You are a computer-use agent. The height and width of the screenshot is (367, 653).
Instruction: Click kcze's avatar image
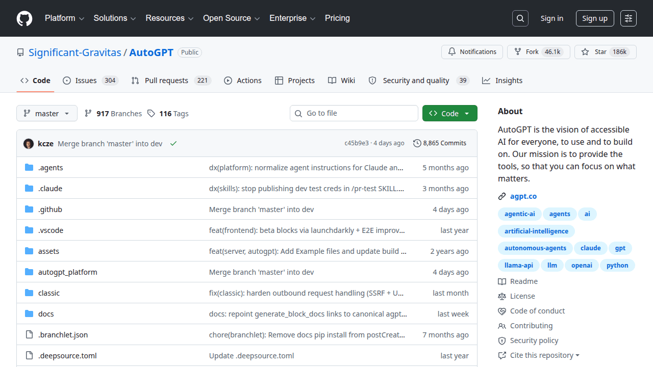pos(29,144)
